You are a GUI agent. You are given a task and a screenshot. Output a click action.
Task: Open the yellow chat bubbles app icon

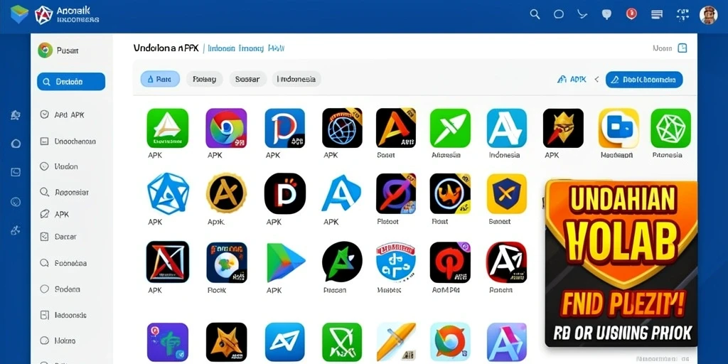pyautogui.click(x=619, y=128)
